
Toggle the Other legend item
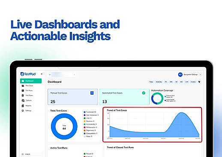pyautogui.click(x=88, y=137)
